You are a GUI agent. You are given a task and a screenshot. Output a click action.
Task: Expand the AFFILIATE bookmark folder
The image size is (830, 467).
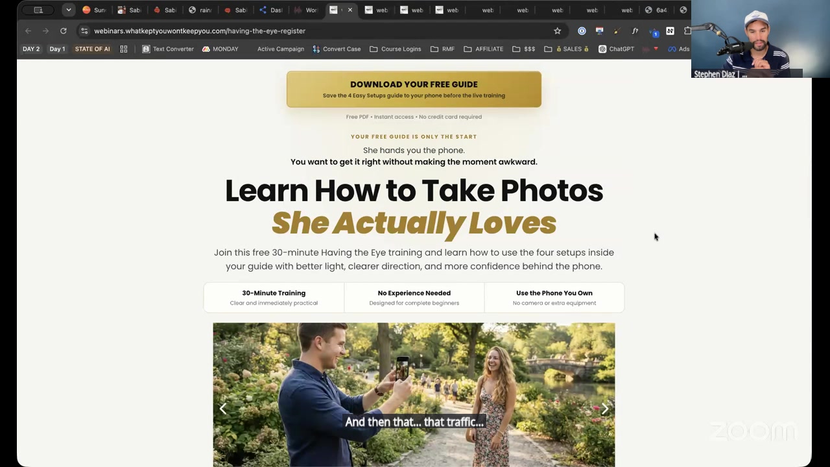click(x=483, y=49)
